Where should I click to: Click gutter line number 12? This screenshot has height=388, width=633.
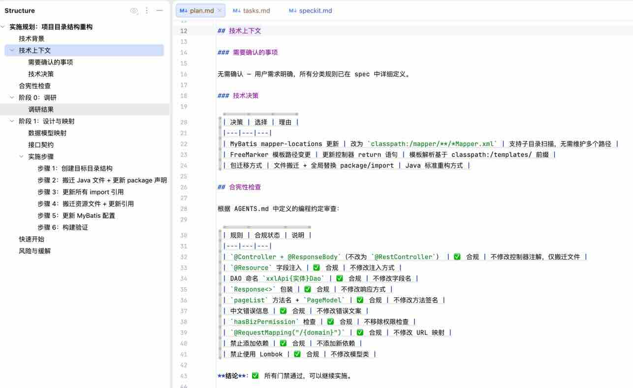184,31
